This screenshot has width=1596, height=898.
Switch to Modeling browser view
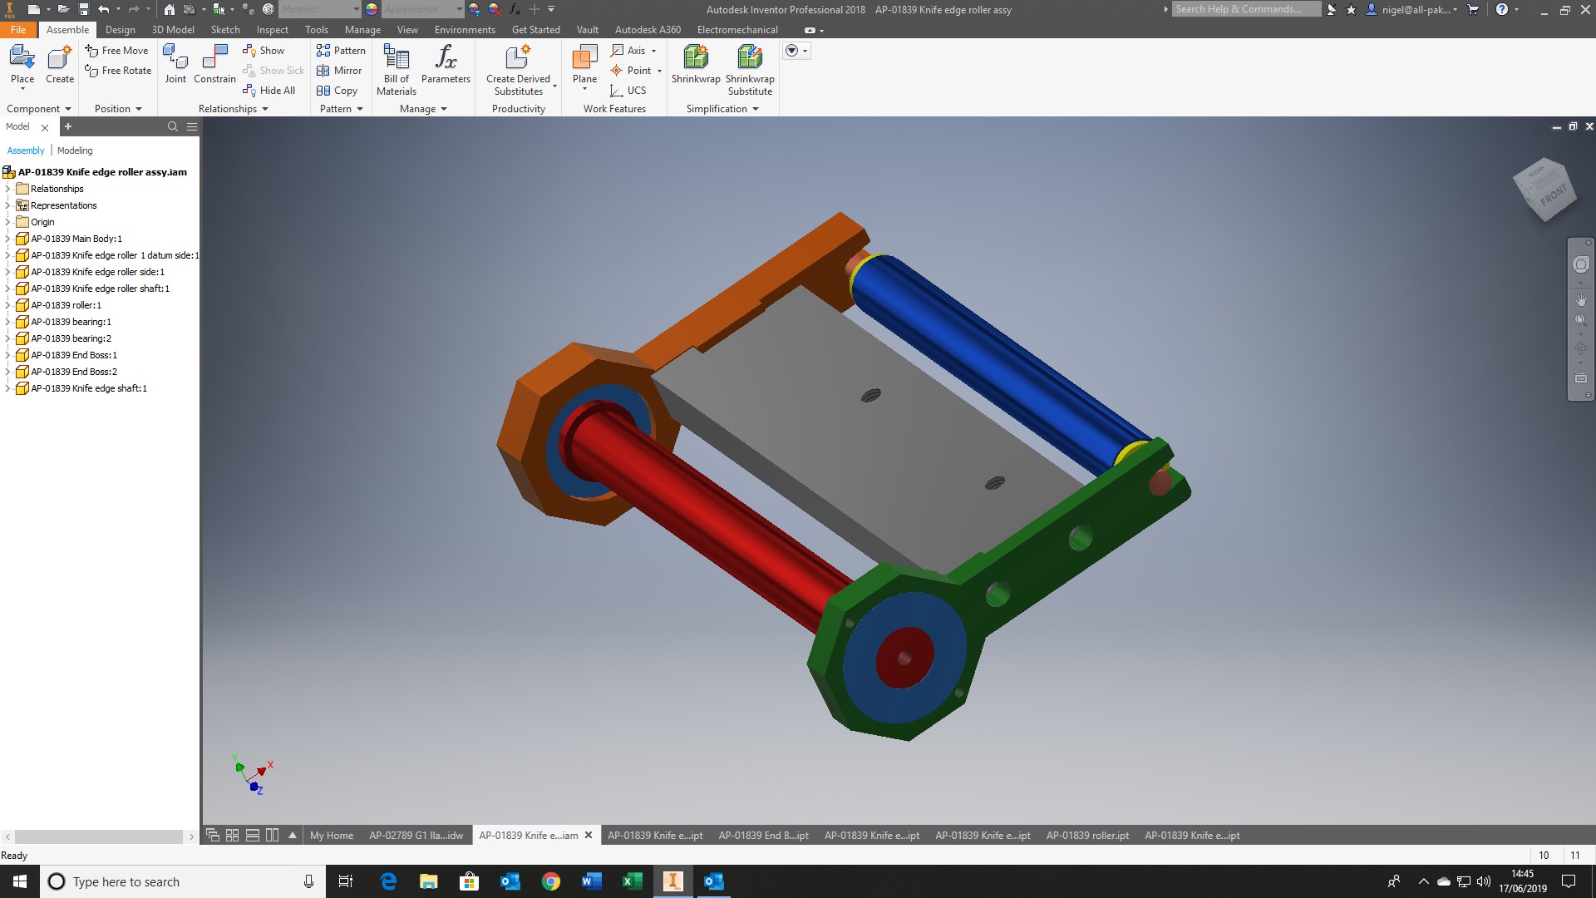[x=75, y=150]
